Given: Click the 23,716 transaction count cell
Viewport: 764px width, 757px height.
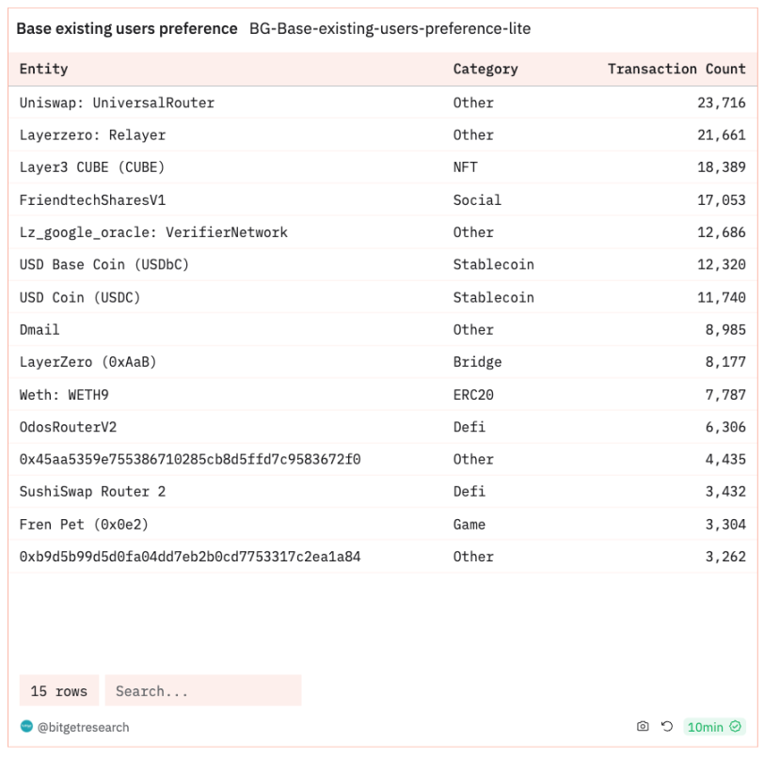Looking at the screenshot, I should (721, 103).
